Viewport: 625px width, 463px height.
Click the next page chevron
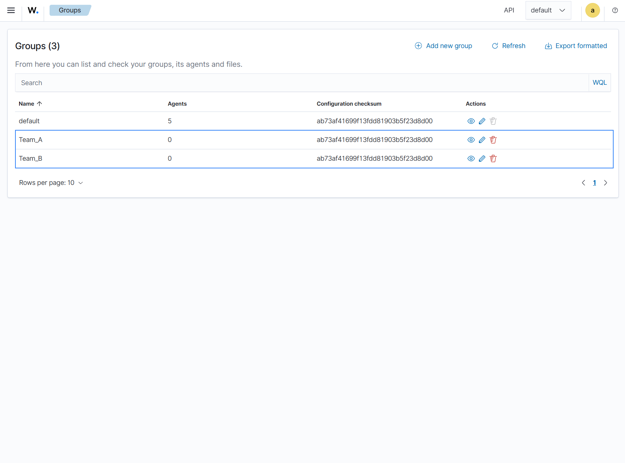606,182
